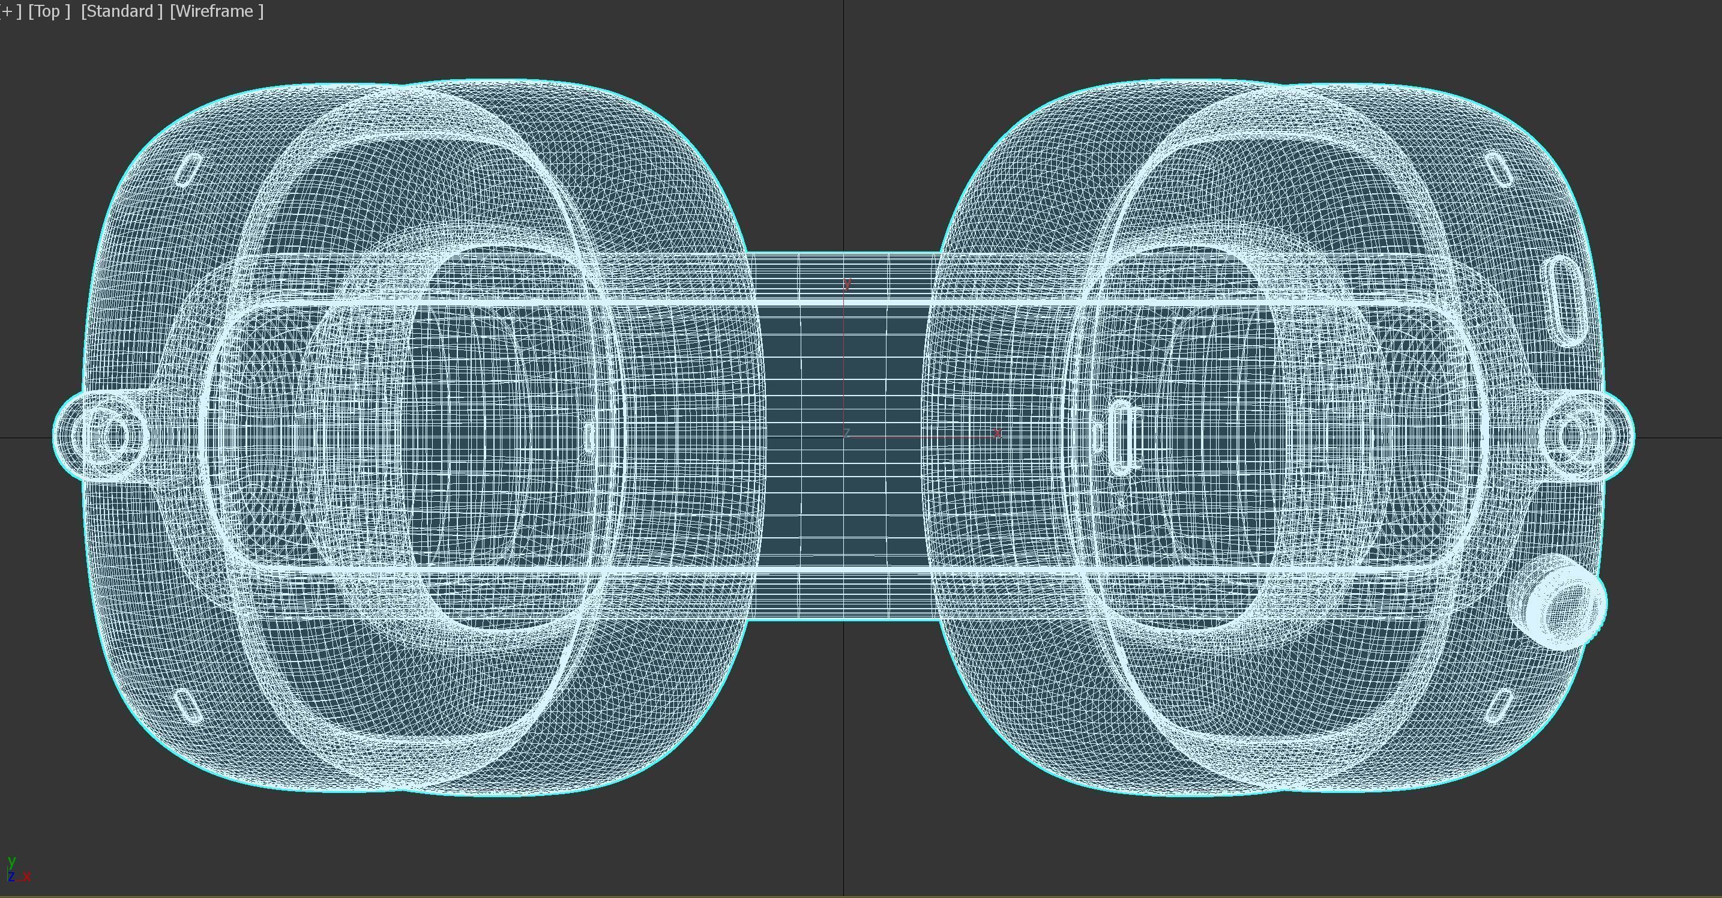Viewport: 1722px width, 898px height.
Task: Click the red X axis label of pivot gizmo
Action: [997, 433]
